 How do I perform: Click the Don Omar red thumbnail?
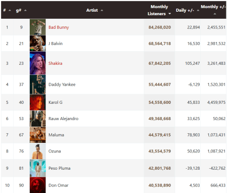(x=38, y=185)
